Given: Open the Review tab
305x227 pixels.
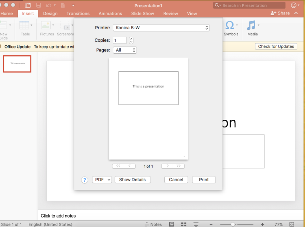Looking at the screenshot, I should click(x=171, y=13).
